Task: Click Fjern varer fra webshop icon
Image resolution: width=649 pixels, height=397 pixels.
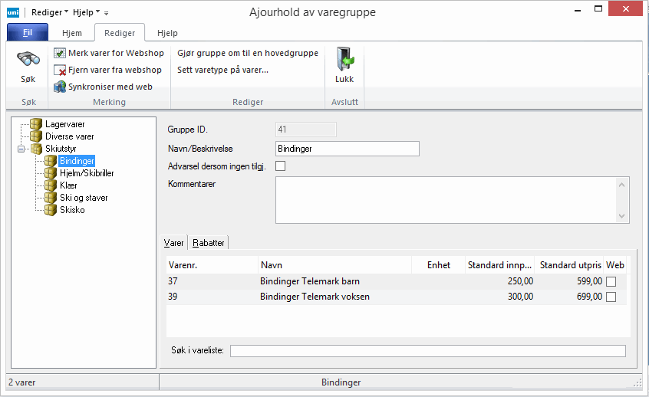Action: [x=60, y=70]
